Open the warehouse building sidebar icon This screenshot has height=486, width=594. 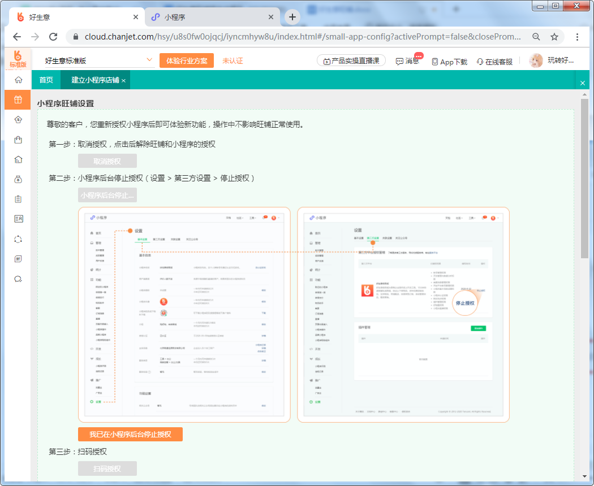18,159
